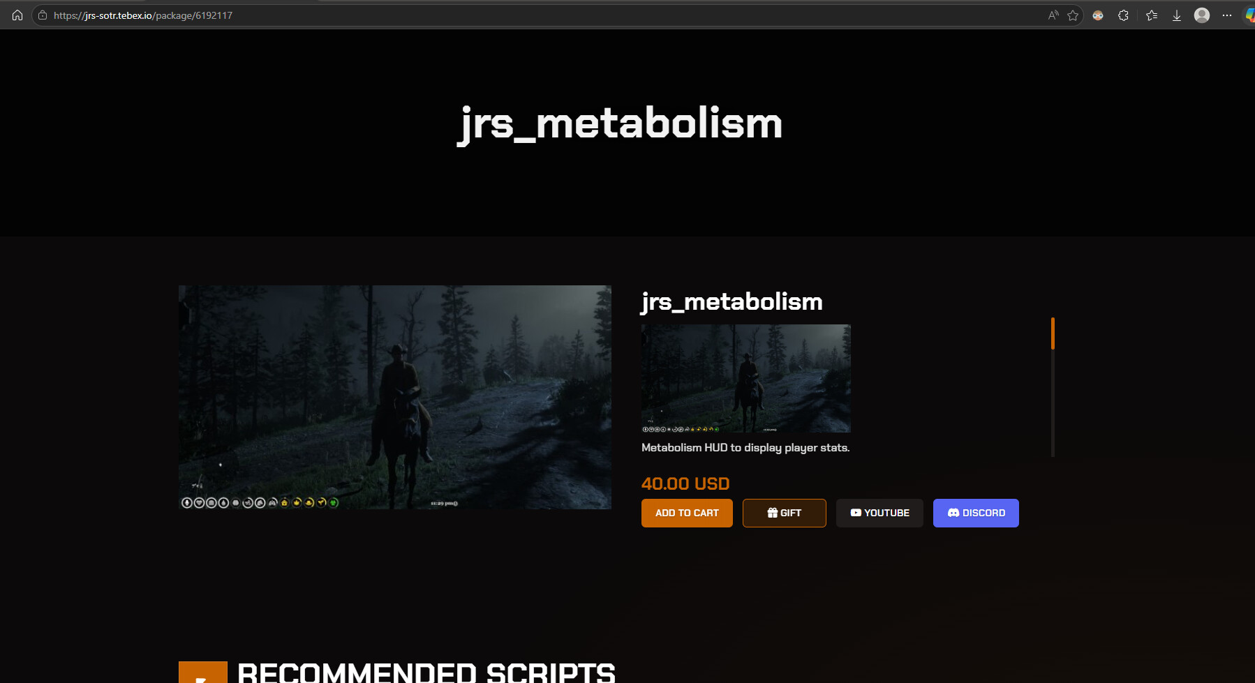The image size is (1255, 683).
Task: Open the browser Settings and more menu
Action: pyautogui.click(x=1227, y=15)
